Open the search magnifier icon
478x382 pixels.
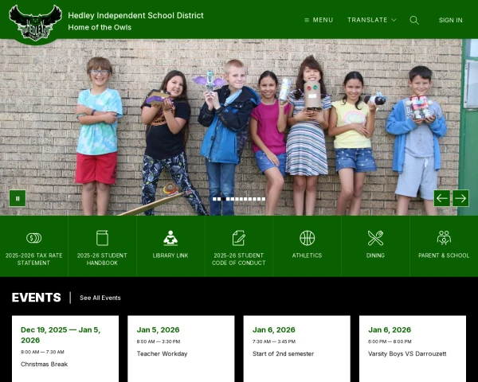pos(414,20)
